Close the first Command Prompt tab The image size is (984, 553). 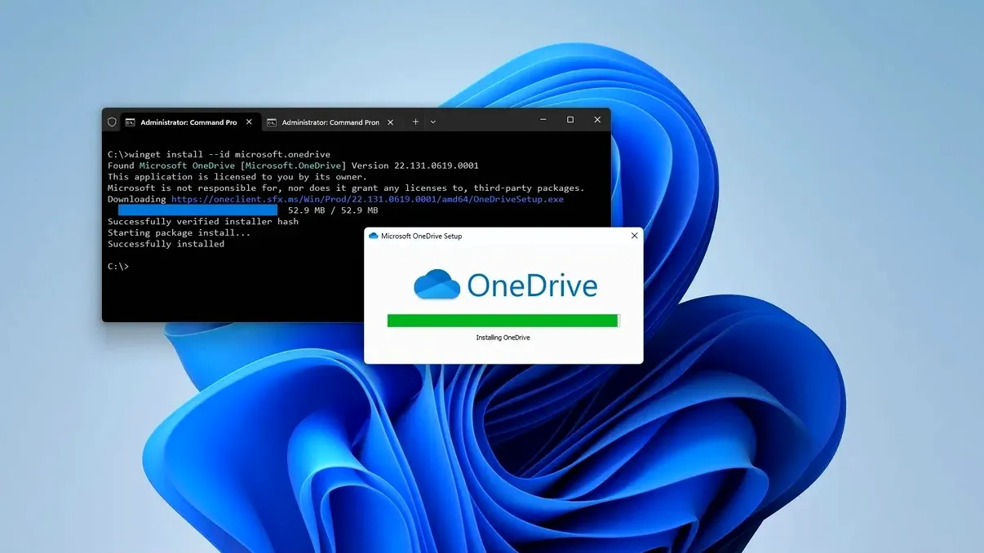tap(249, 122)
